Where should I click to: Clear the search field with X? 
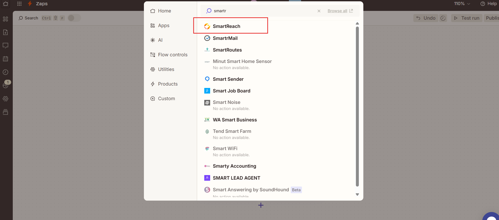[319, 11]
